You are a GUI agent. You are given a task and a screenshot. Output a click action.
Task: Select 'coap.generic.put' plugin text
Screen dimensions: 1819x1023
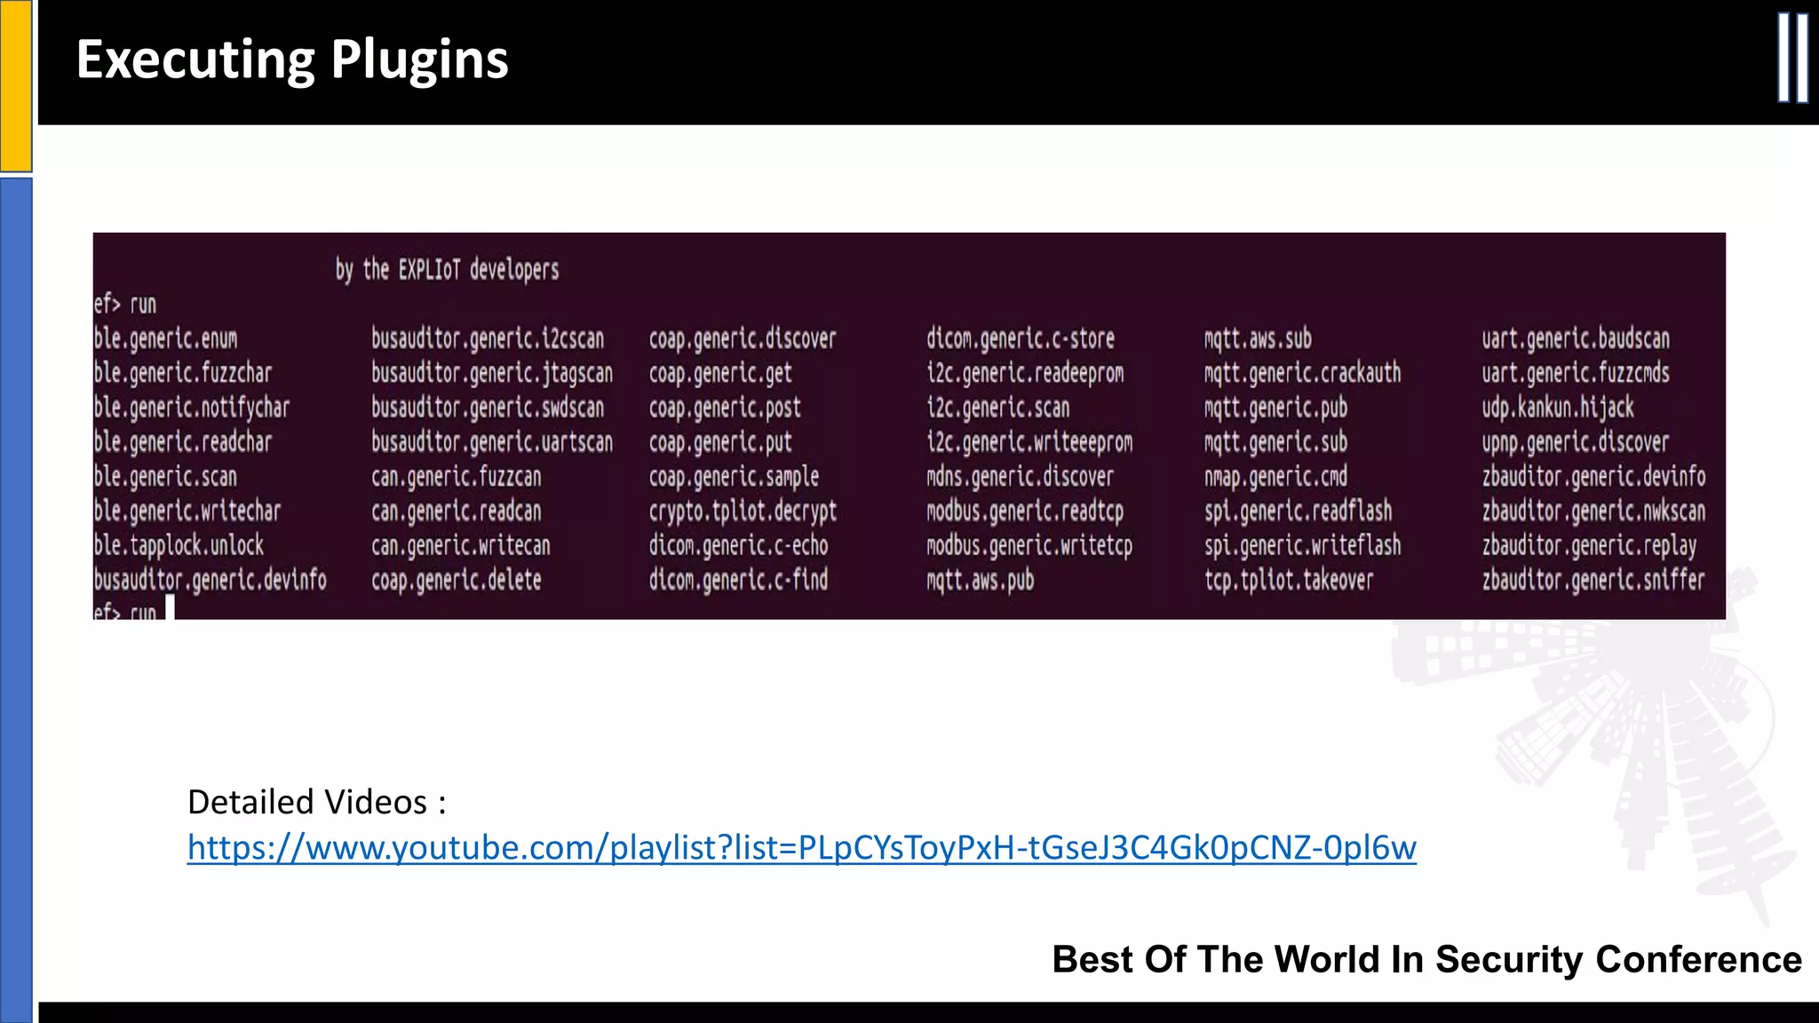click(720, 442)
